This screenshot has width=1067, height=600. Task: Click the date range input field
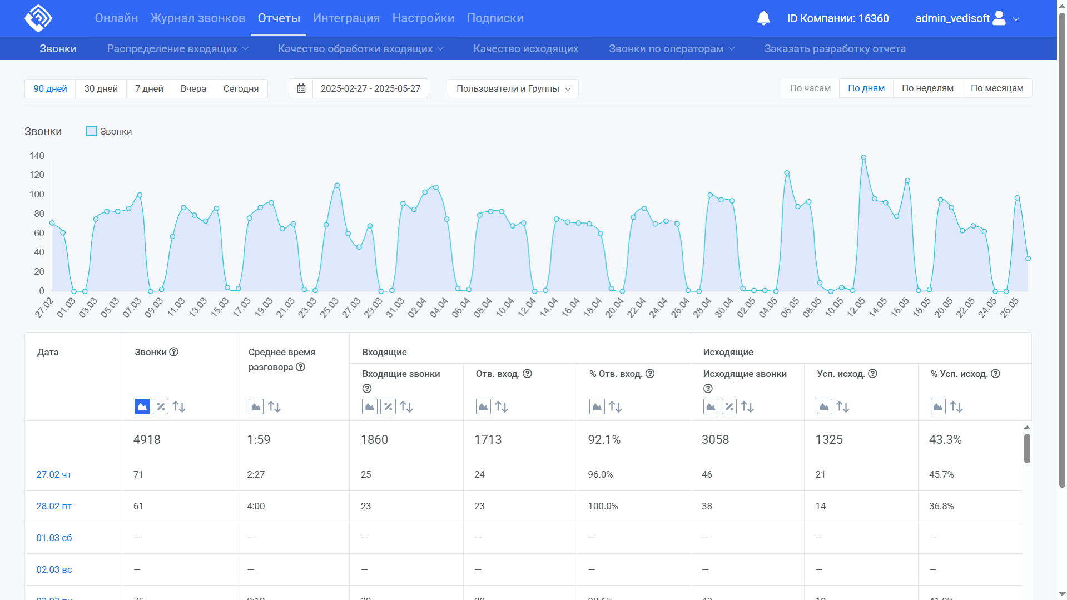(x=370, y=88)
